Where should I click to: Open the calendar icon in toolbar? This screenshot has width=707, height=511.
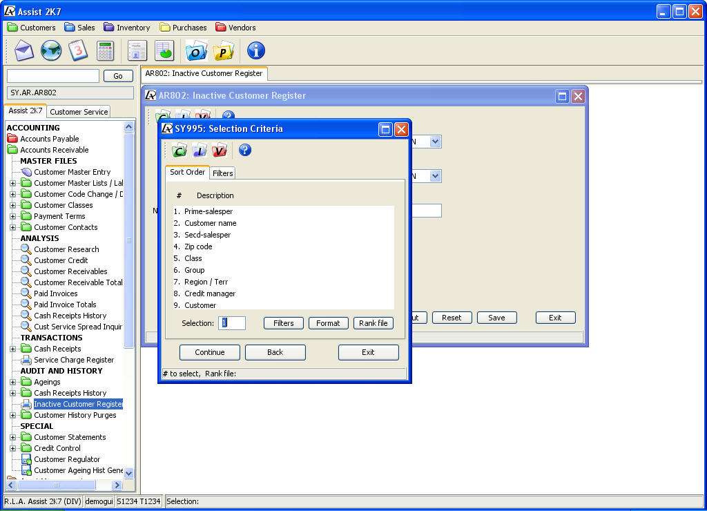tap(78, 51)
